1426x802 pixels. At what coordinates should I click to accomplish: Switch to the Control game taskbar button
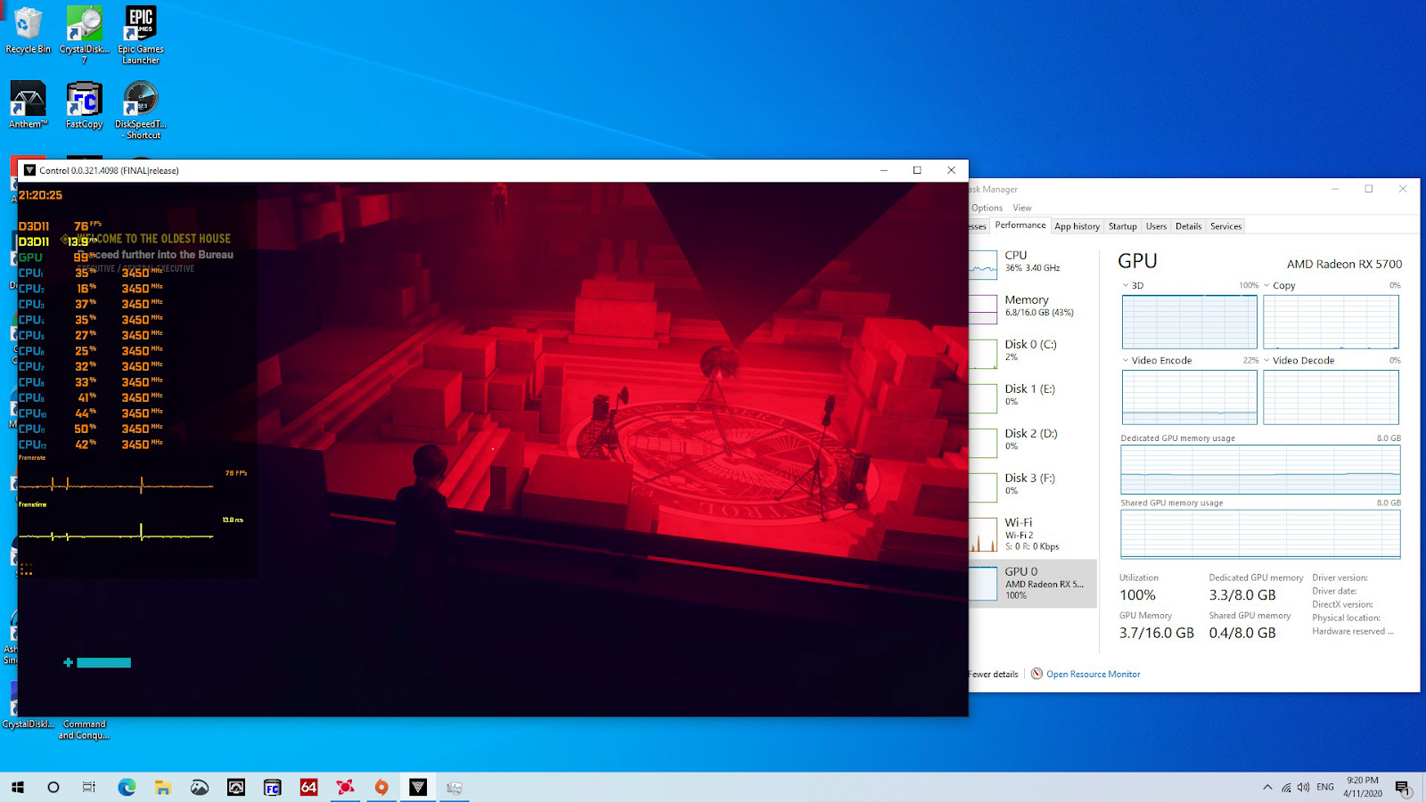[x=418, y=787]
